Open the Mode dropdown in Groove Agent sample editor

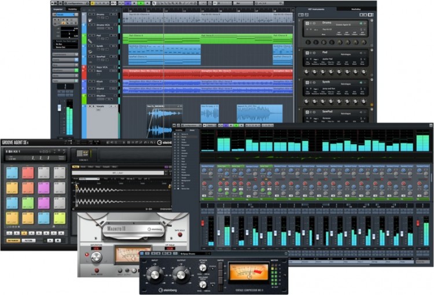coord(89,179)
